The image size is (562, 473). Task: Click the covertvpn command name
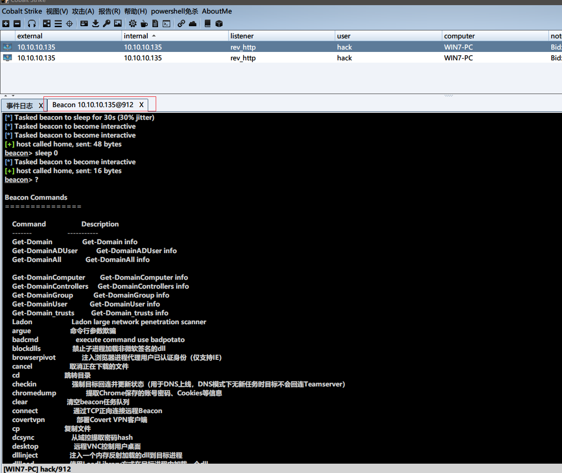(x=29, y=420)
